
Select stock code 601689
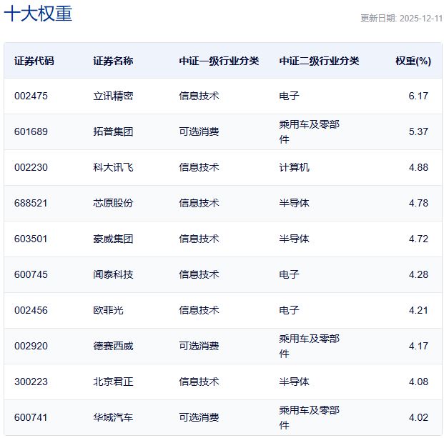[31, 131]
